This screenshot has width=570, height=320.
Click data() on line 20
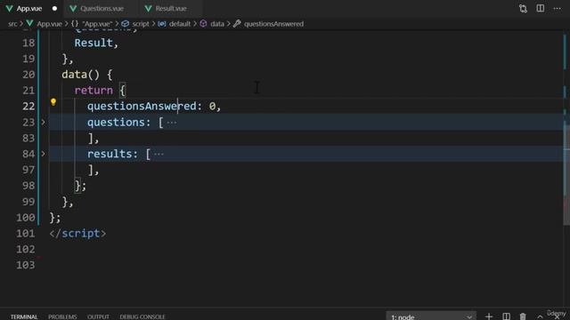[x=80, y=75]
